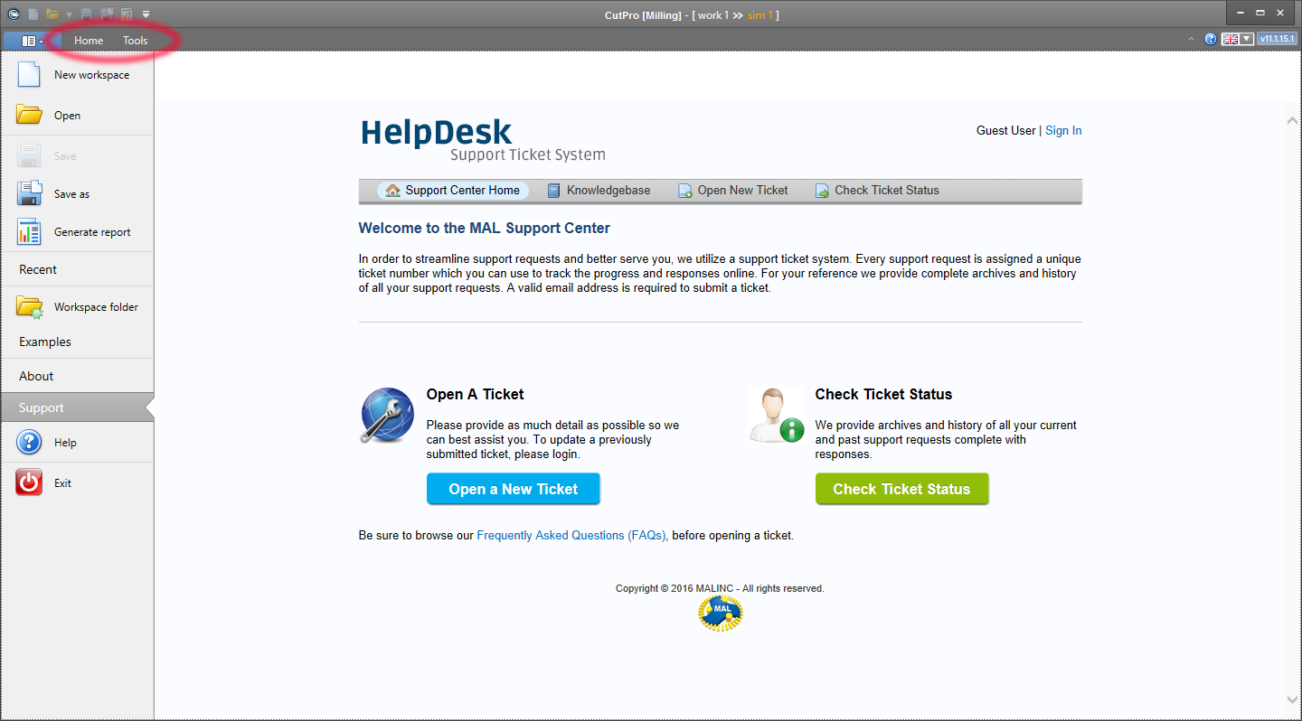
Task: Open the blue application menu dropdown button
Action: (29, 41)
